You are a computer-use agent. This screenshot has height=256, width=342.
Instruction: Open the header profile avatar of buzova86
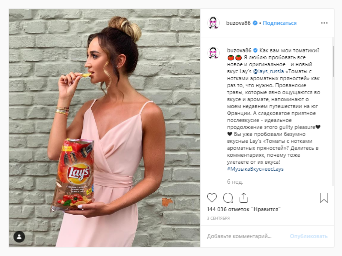click(213, 23)
